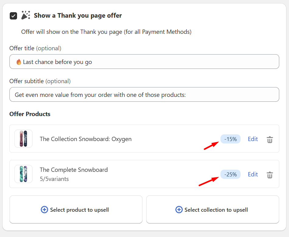Click The Collection Snowboard: Oxygen product name
Viewport: 289px width, 237px height.
[x=86, y=139]
